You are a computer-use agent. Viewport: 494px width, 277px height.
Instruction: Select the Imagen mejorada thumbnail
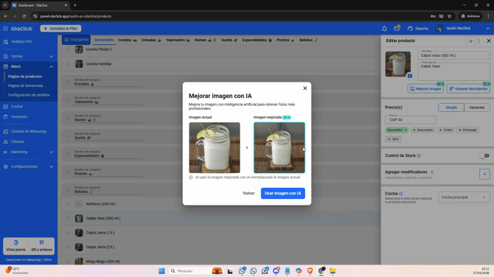coord(279,147)
